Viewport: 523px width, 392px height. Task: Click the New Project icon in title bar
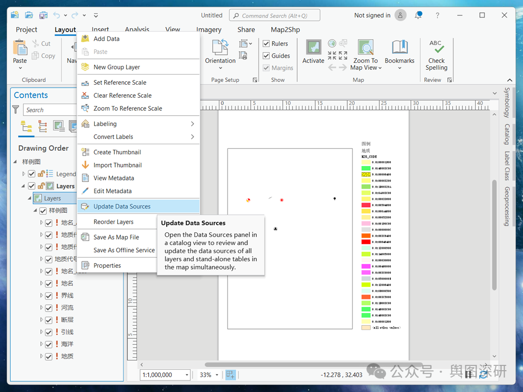[15, 15]
